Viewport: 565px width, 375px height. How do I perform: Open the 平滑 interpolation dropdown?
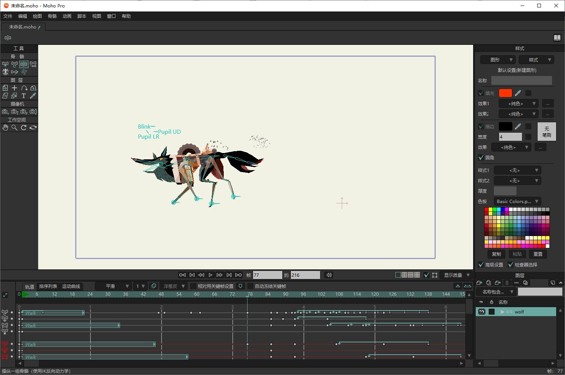click(x=113, y=286)
